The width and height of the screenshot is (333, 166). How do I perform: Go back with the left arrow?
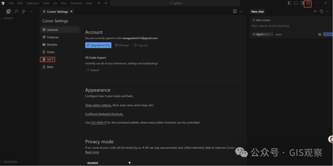point(99,3)
